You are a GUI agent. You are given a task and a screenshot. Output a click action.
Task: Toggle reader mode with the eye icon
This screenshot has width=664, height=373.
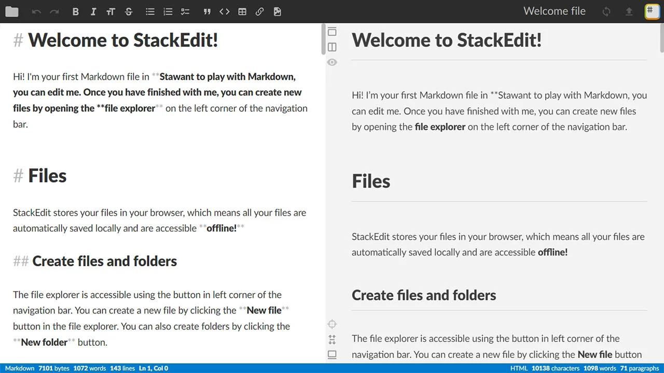[332, 62]
